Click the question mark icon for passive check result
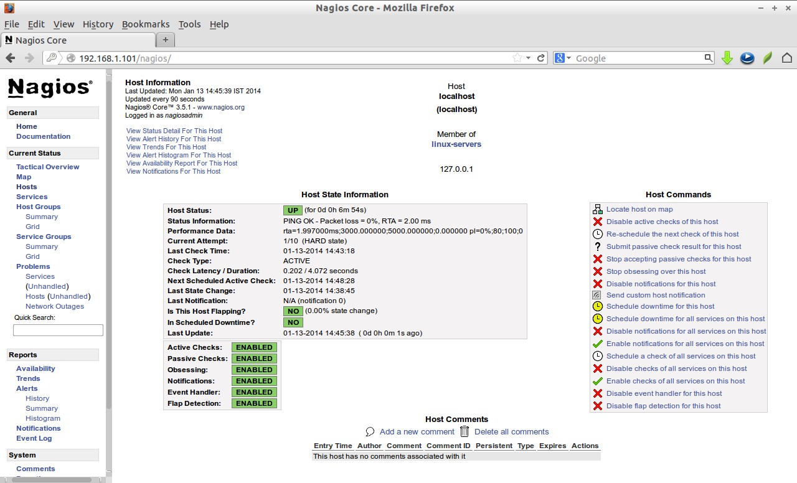This screenshot has height=483, width=797. (x=598, y=246)
